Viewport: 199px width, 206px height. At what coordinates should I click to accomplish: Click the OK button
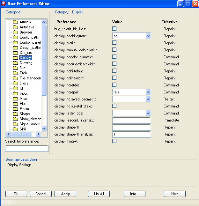pyautogui.click(x=16, y=194)
